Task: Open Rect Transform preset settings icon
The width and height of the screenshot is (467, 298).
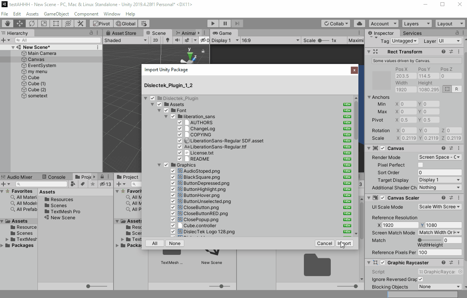Action: (451, 52)
